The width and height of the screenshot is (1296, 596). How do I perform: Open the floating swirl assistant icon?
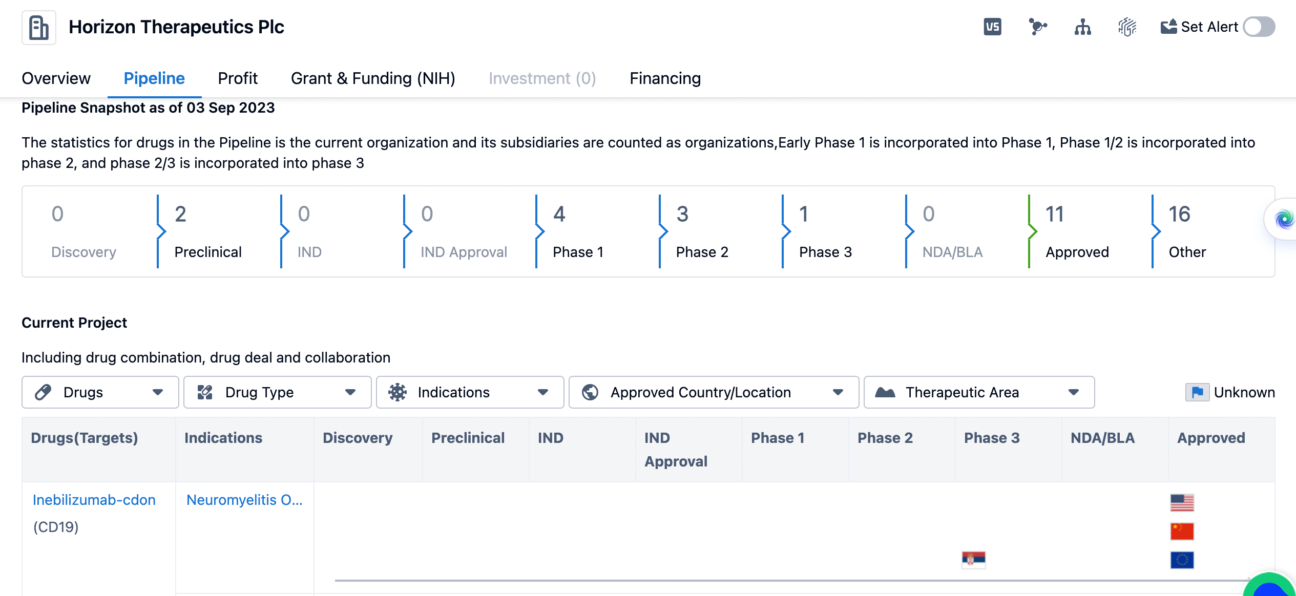[x=1284, y=219]
